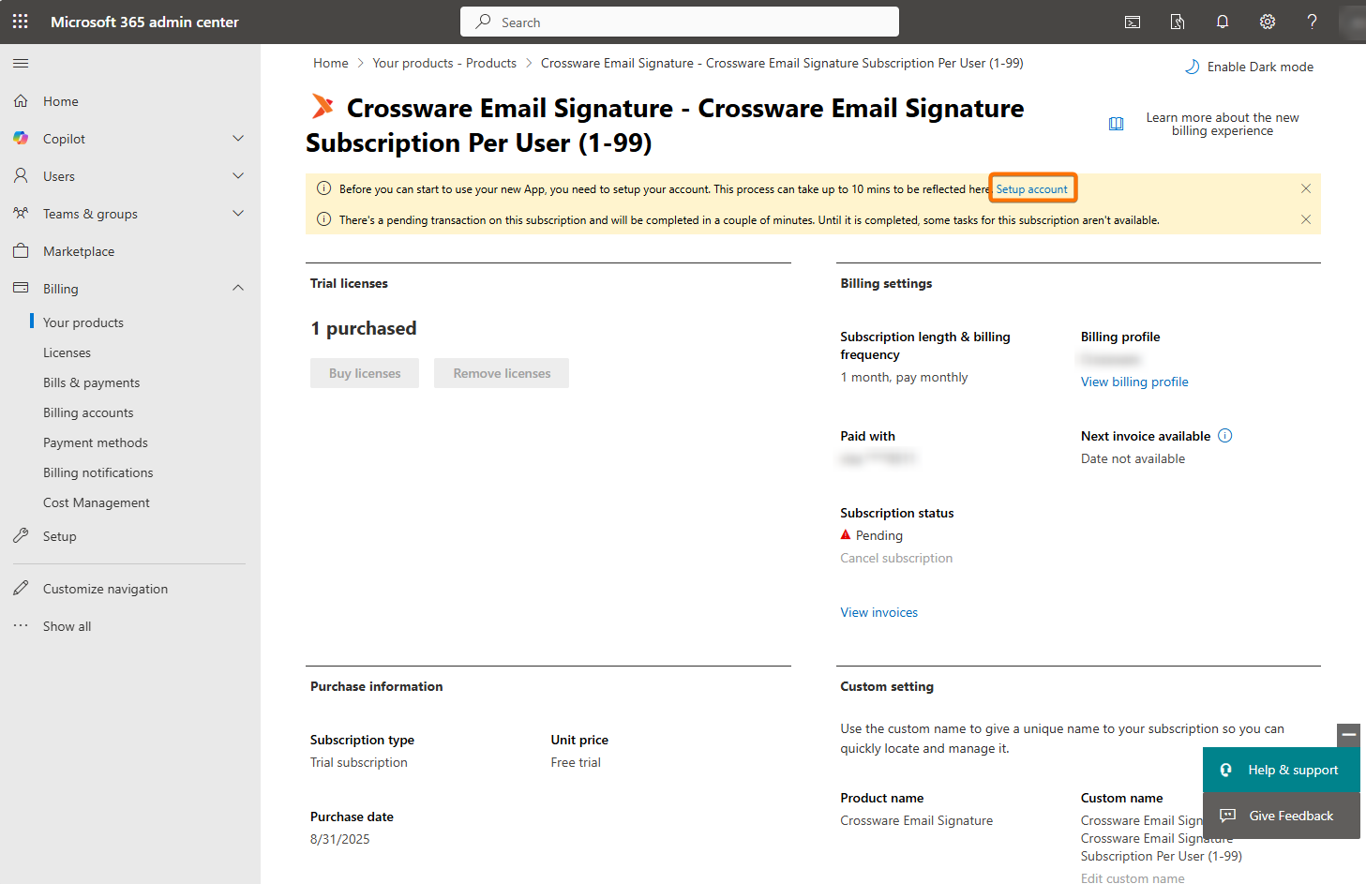Minimize the Help & support widget
Screen dimensions: 1366x884
tap(1348, 735)
